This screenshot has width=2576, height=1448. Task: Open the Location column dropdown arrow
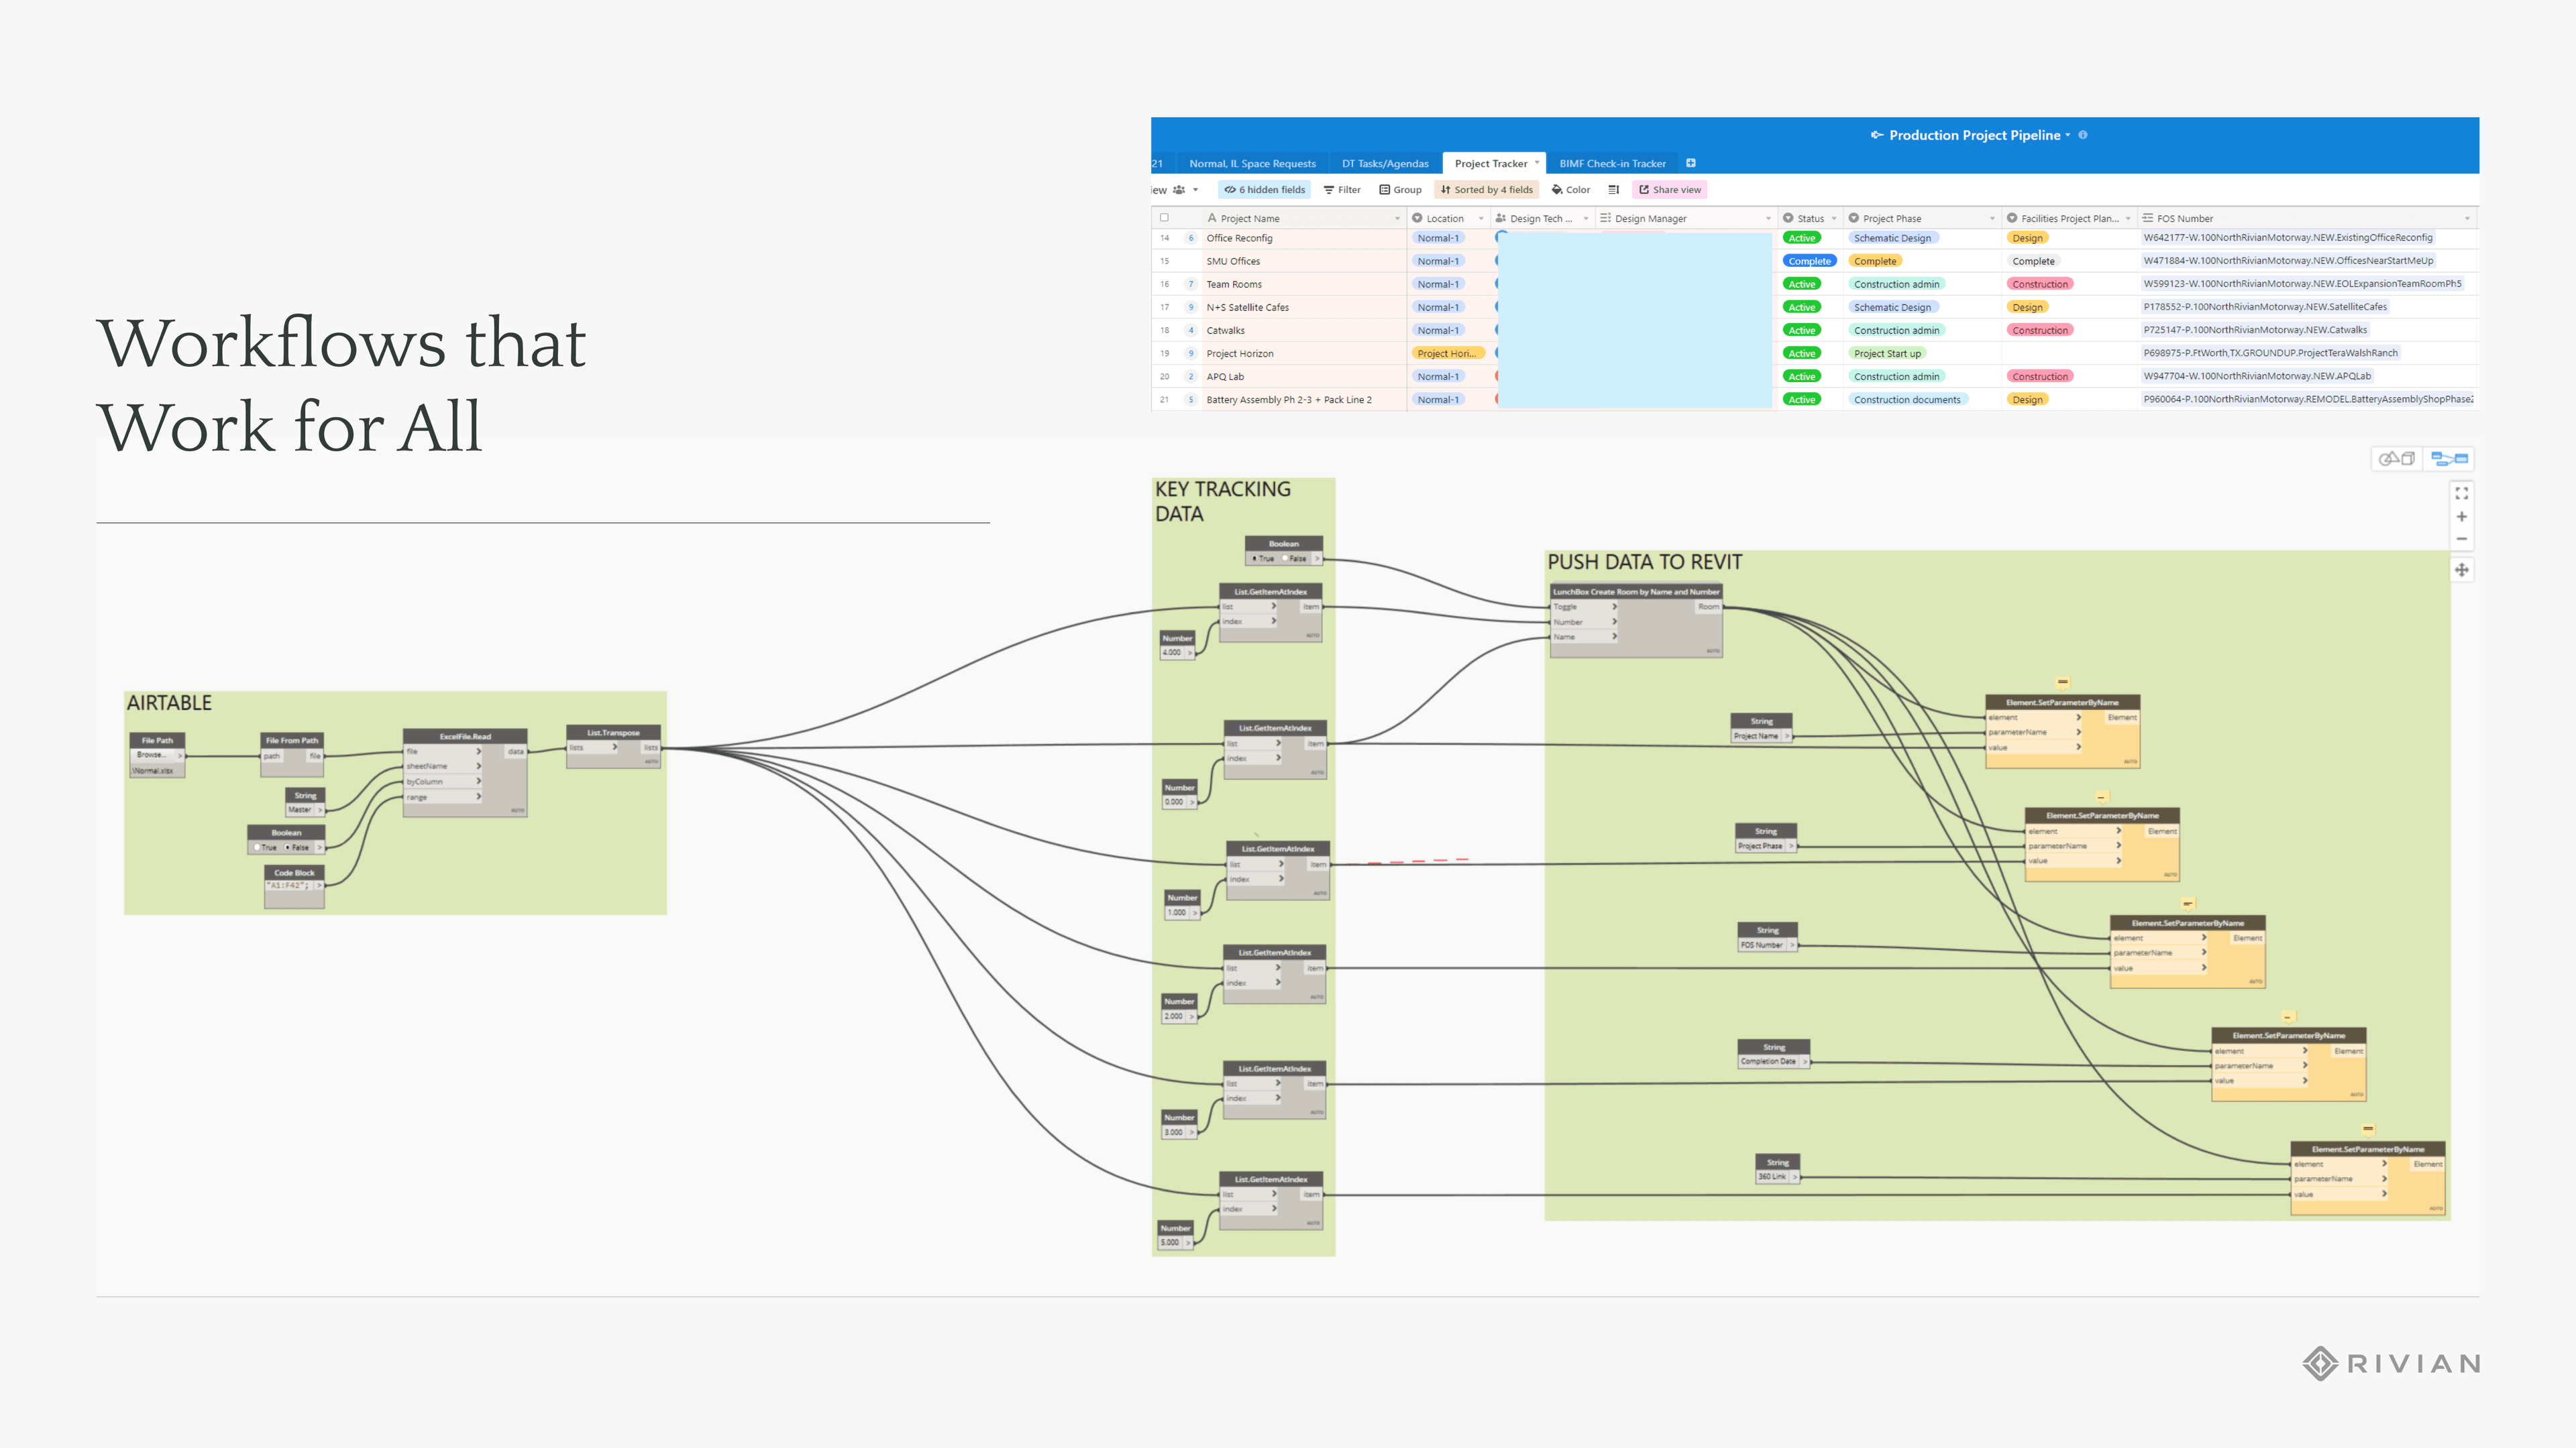pyautogui.click(x=1481, y=219)
